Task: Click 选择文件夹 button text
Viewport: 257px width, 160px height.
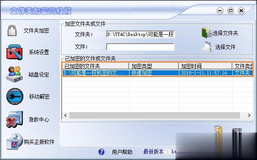Action: [225, 33]
